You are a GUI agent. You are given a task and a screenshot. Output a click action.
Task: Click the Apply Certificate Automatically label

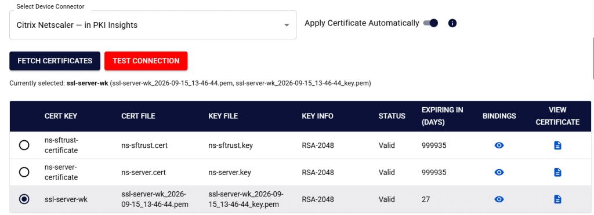coord(362,23)
